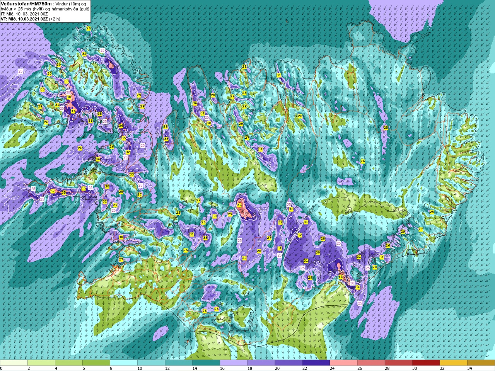Select the 26–28 m/s salmon legend swatch
Image resolution: width=495 pixels, height=371 pixels.
[371, 363]
